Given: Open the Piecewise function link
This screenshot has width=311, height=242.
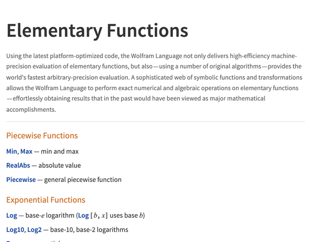Looking at the screenshot, I should coord(21,180).
